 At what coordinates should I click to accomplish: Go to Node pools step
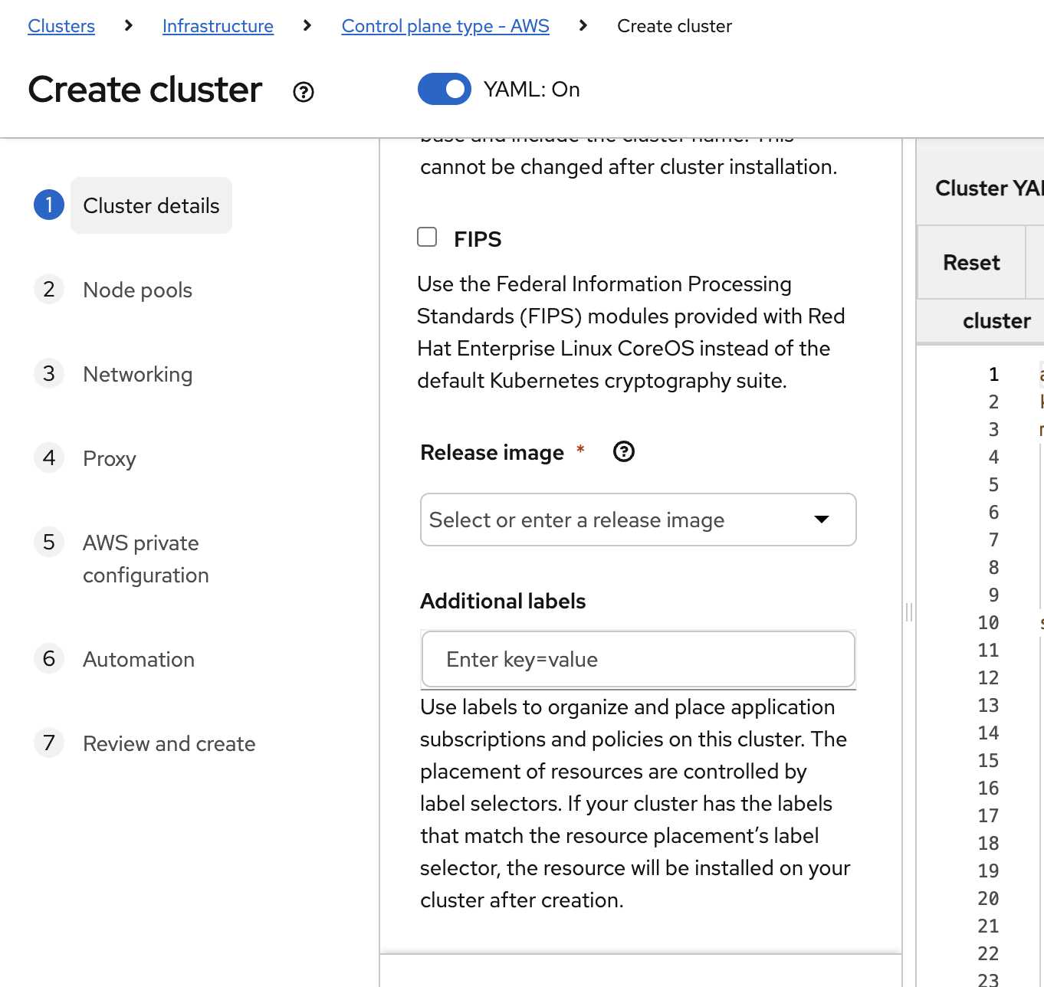pyautogui.click(x=137, y=290)
